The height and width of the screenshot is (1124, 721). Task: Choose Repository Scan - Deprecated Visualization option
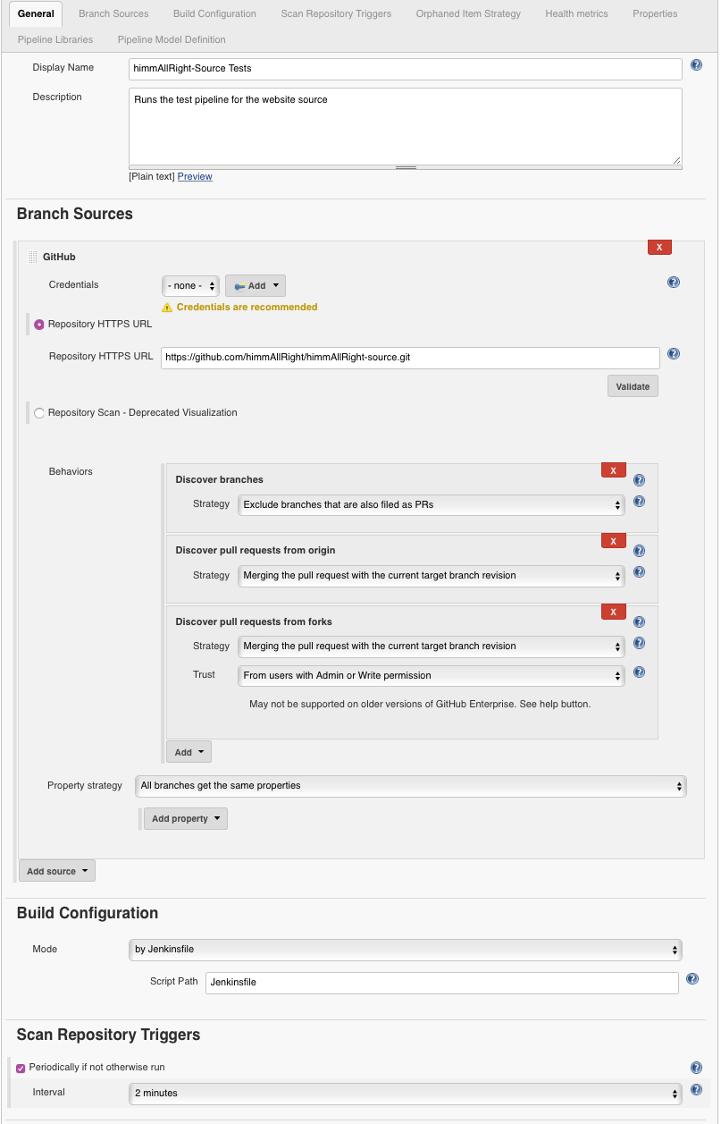tap(39, 413)
